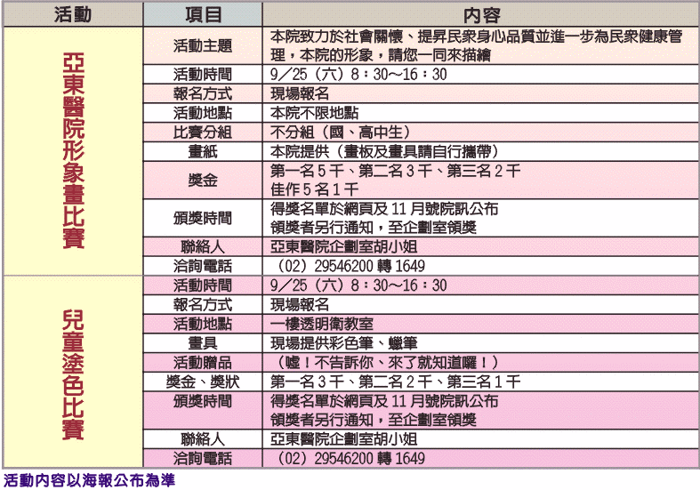The image size is (700, 490).
Task: Click 聯絡人 label in 形象畫比賽 section
Action: coord(203,247)
